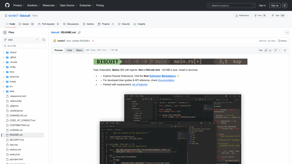Screen dimensions: 292x164
Task: Open the Solutions menu
Action: [x=34, y=5]
